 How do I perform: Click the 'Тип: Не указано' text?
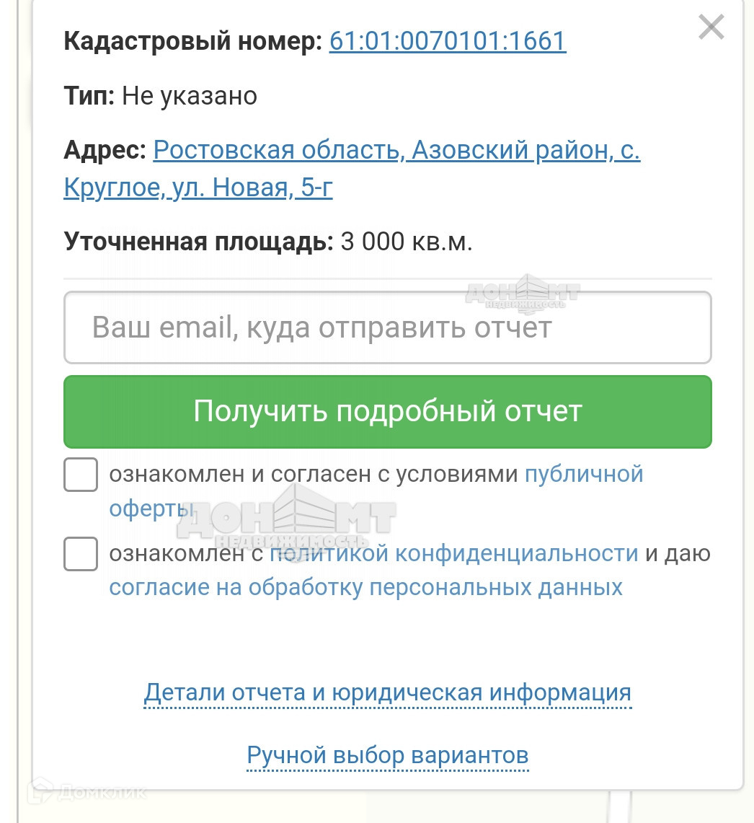tap(160, 96)
